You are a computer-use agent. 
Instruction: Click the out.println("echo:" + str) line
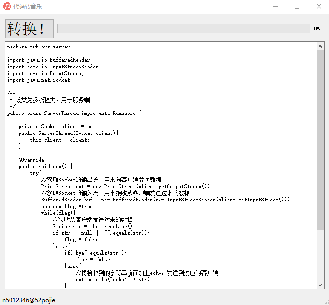(x=114, y=280)
